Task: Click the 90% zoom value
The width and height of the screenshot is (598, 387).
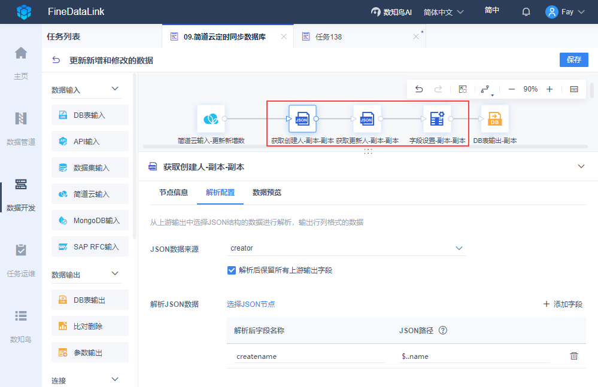Action: (x=530, y=89)
